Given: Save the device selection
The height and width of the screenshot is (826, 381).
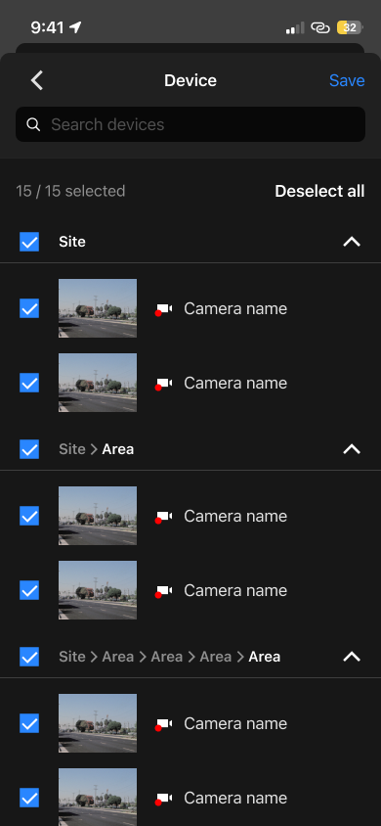Looking at the screenshot, I should (x=347, y=80).
